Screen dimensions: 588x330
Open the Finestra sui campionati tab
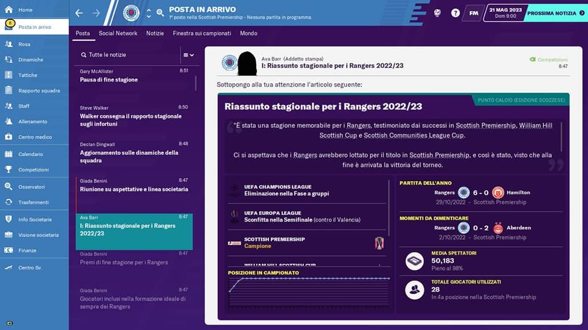pos(202,34)
